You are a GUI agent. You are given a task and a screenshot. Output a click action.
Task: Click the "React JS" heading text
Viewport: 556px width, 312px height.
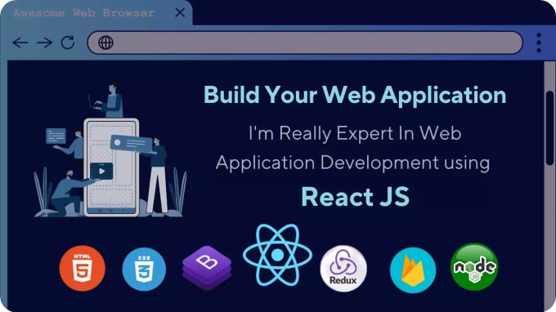(356, 197)
